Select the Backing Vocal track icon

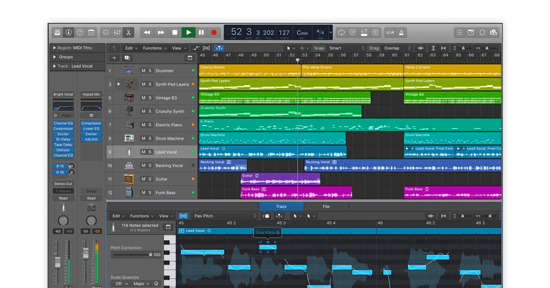tap(129, 166)
